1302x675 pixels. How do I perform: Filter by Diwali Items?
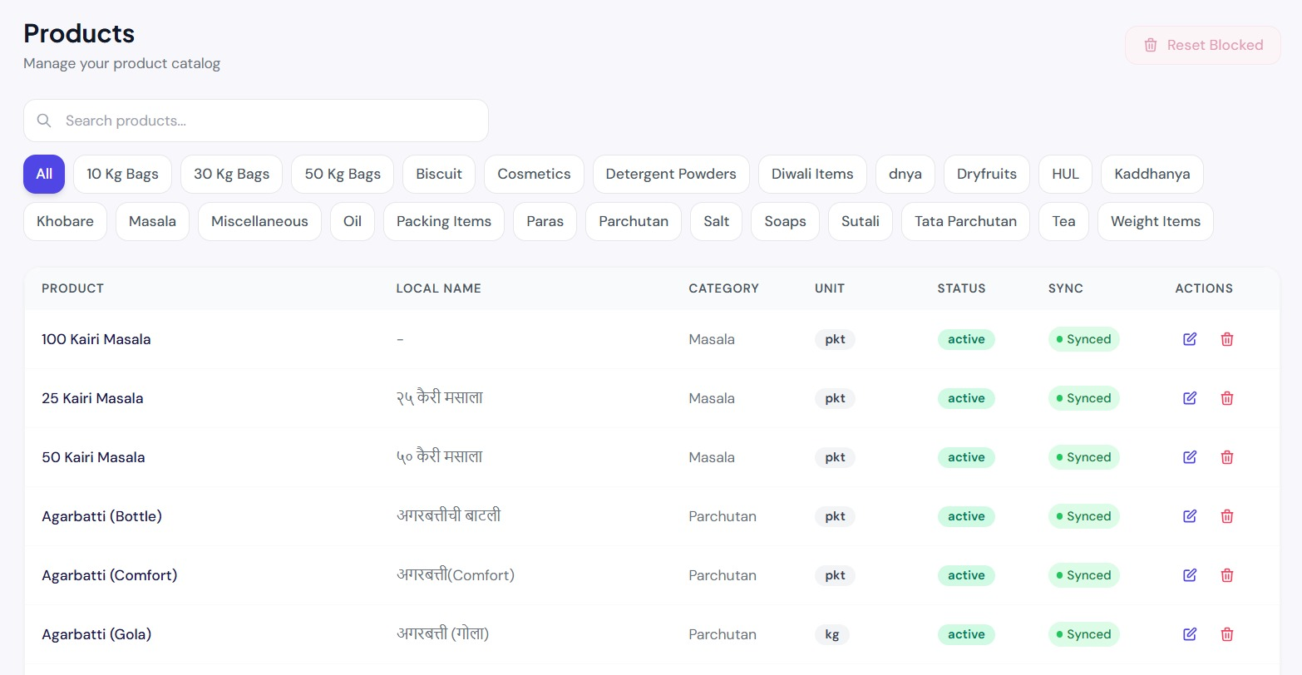tap(812, 174)
